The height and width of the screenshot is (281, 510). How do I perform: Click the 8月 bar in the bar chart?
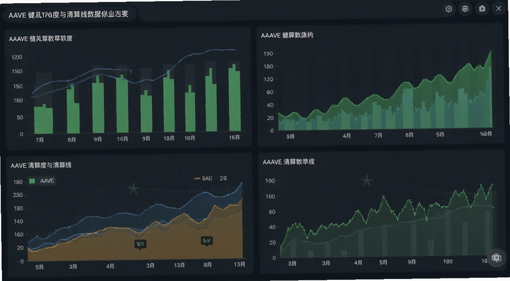pos(73,109)
